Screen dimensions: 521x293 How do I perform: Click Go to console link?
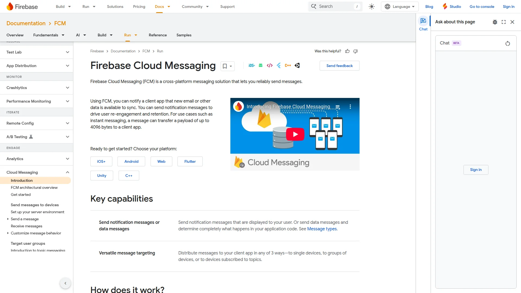pyautogui.click(x=482, y=7)
